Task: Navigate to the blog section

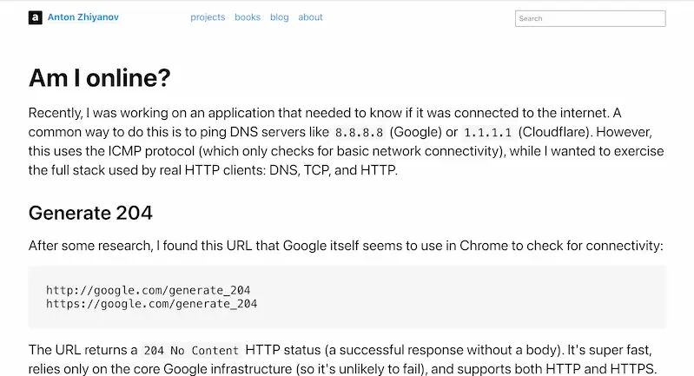Action: click(280, 17)
